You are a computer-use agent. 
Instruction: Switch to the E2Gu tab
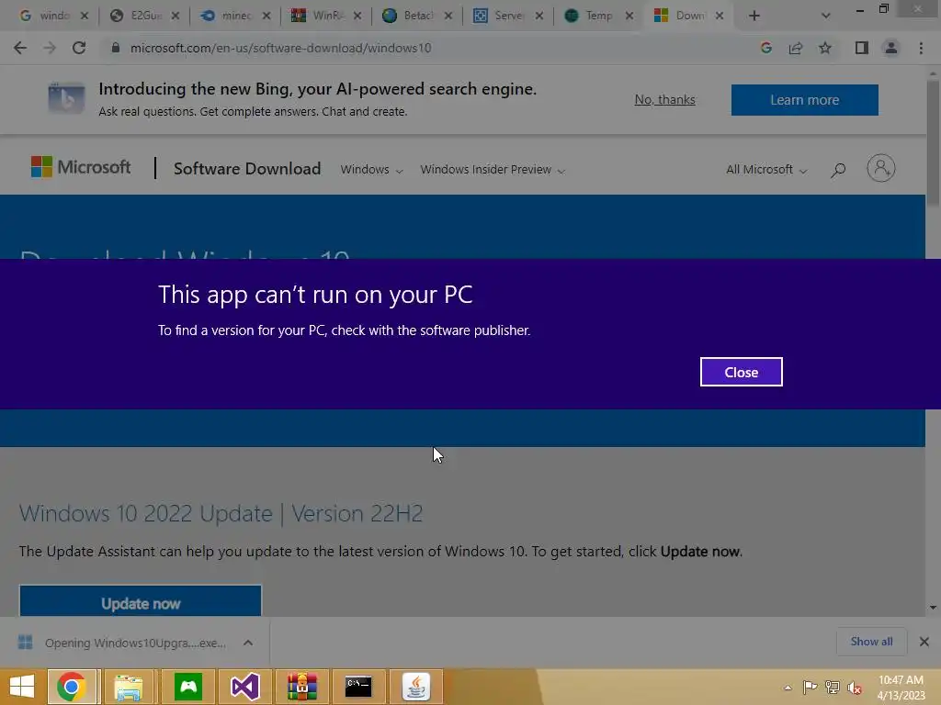(137, 17)
